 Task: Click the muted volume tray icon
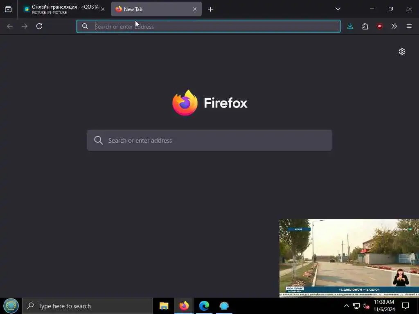(x=366, y=306)
